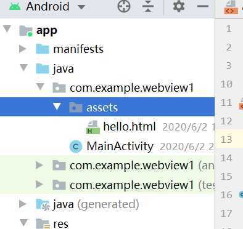
Task: Select MainActivity in the project tree
Action: [x=120, y=146]
